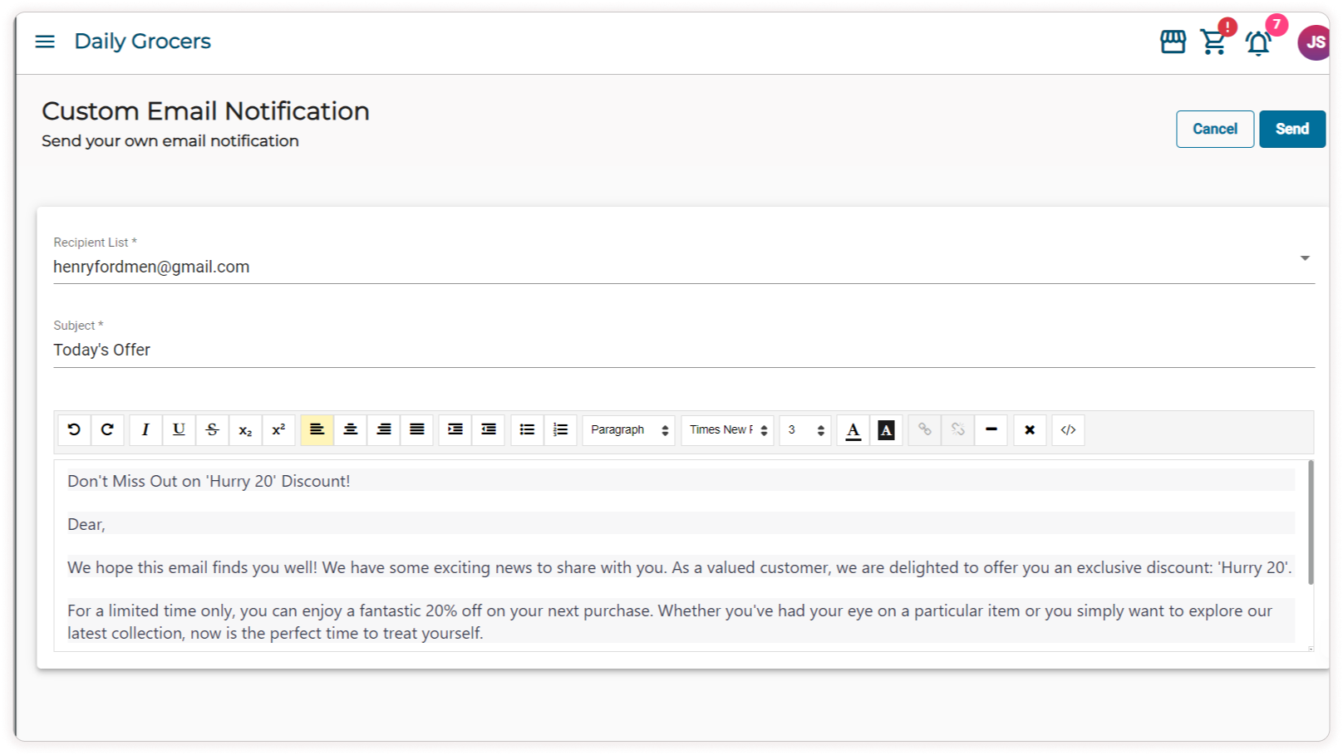This screenshot has width=1343, height=755.
Task: Open the hamburger navigation menu
Action: point(45,42)
